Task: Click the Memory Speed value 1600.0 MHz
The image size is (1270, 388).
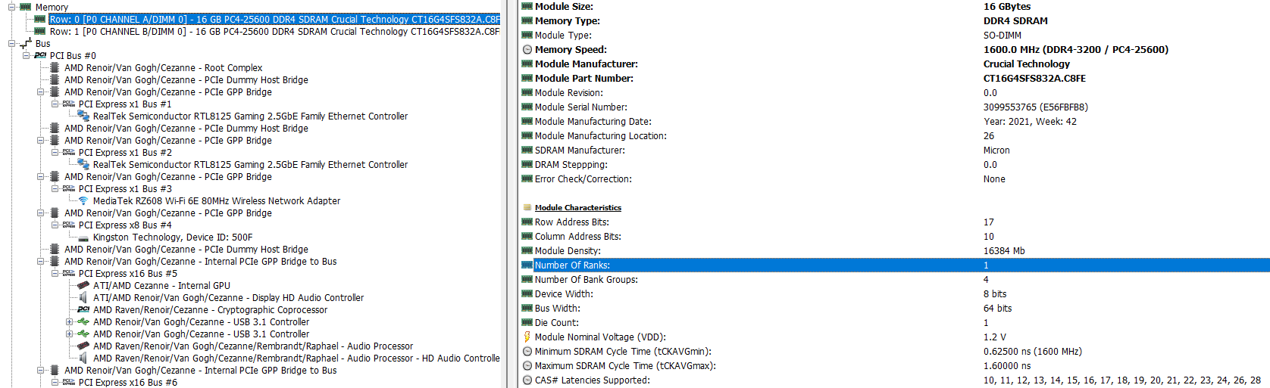Action: coord(1076,50)
